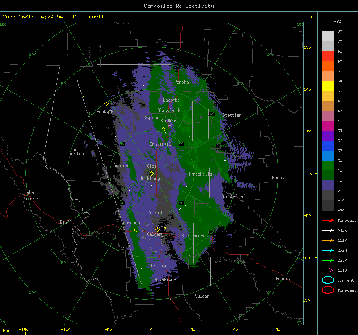Click the magenta 42 dBZ color swatch
Image resolution: width=358 pixels, height=335 pixels.
328,125
